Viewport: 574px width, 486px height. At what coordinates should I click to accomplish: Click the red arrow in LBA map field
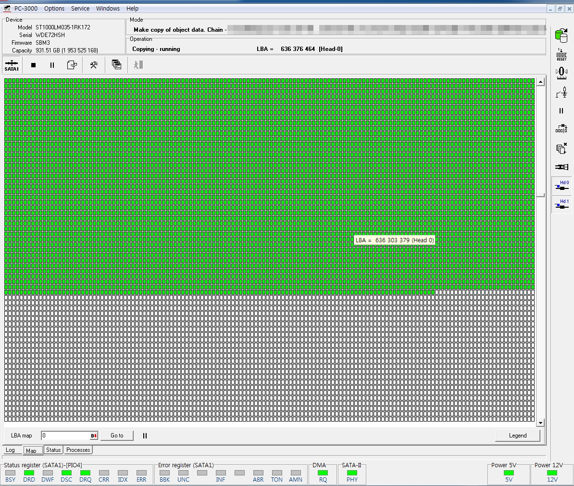click(94, 436)
